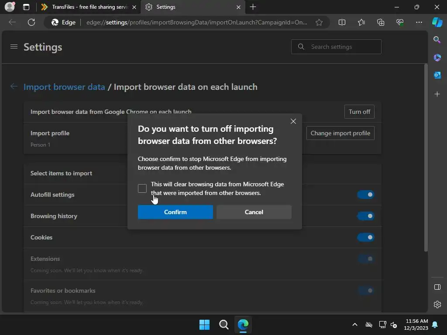447x335 pixels.
Task: Click the address bar URL
Action: pos(197,22)
